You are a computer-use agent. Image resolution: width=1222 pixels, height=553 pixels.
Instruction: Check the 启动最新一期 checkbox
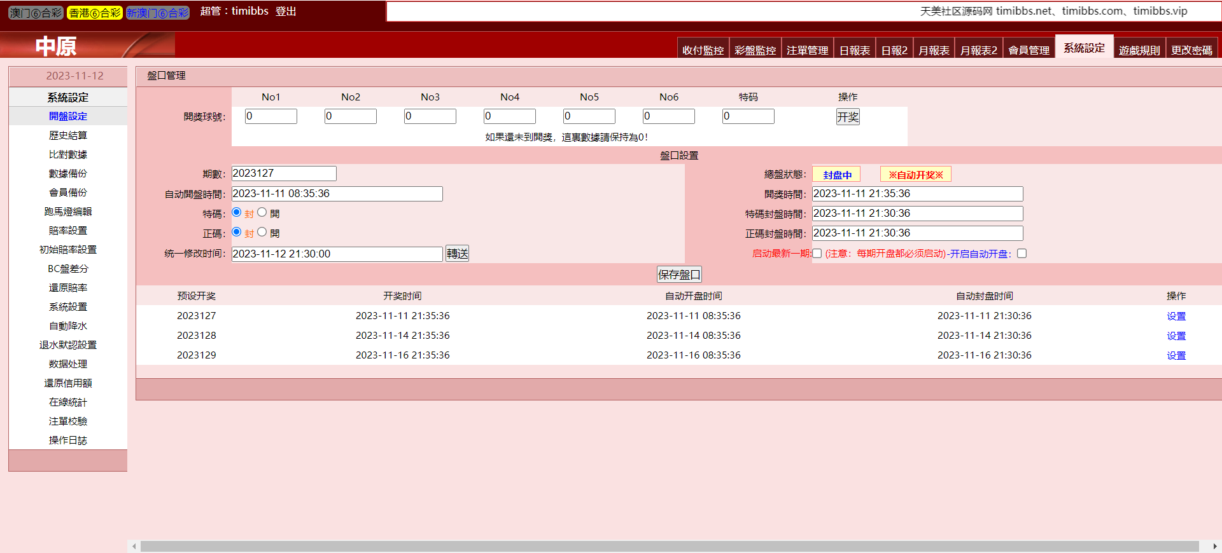[x=817, y=254]
